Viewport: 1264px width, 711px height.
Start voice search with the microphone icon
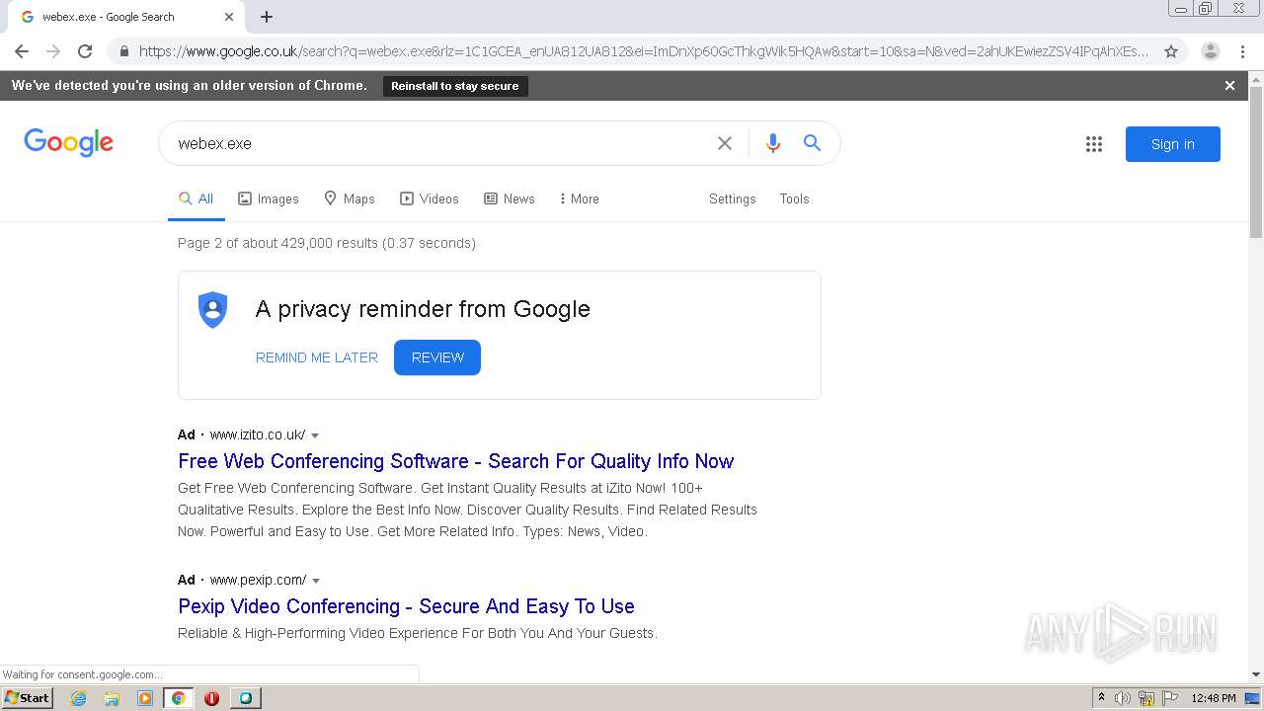773,143
